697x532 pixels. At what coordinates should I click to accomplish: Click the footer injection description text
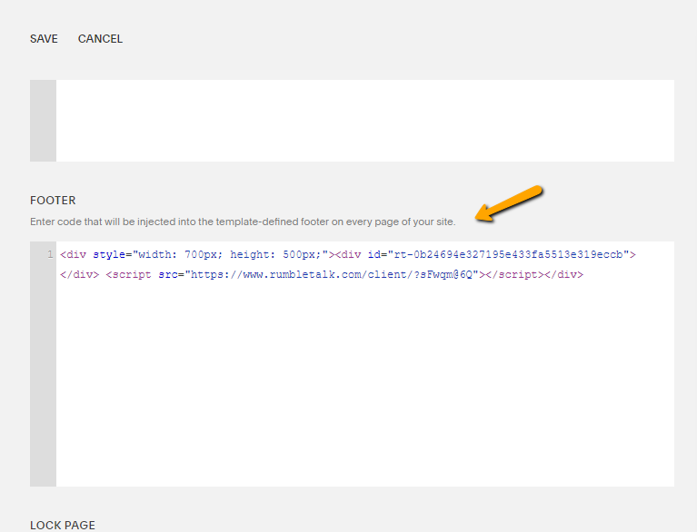pos(243,222)
